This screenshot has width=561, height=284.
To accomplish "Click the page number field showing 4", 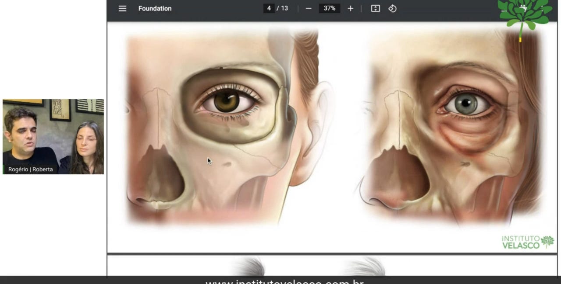I will 269,8.
